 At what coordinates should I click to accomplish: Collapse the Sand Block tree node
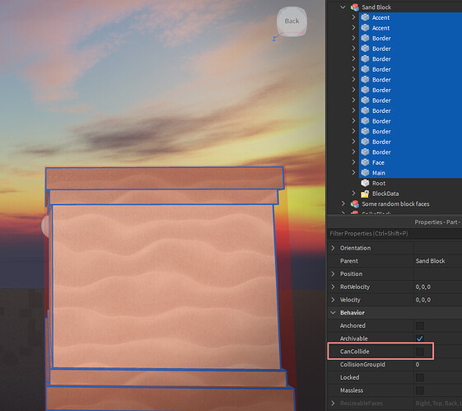tap(343, 7)
